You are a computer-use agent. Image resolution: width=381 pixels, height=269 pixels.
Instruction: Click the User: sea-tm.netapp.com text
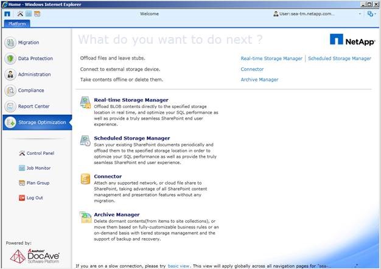306,14
